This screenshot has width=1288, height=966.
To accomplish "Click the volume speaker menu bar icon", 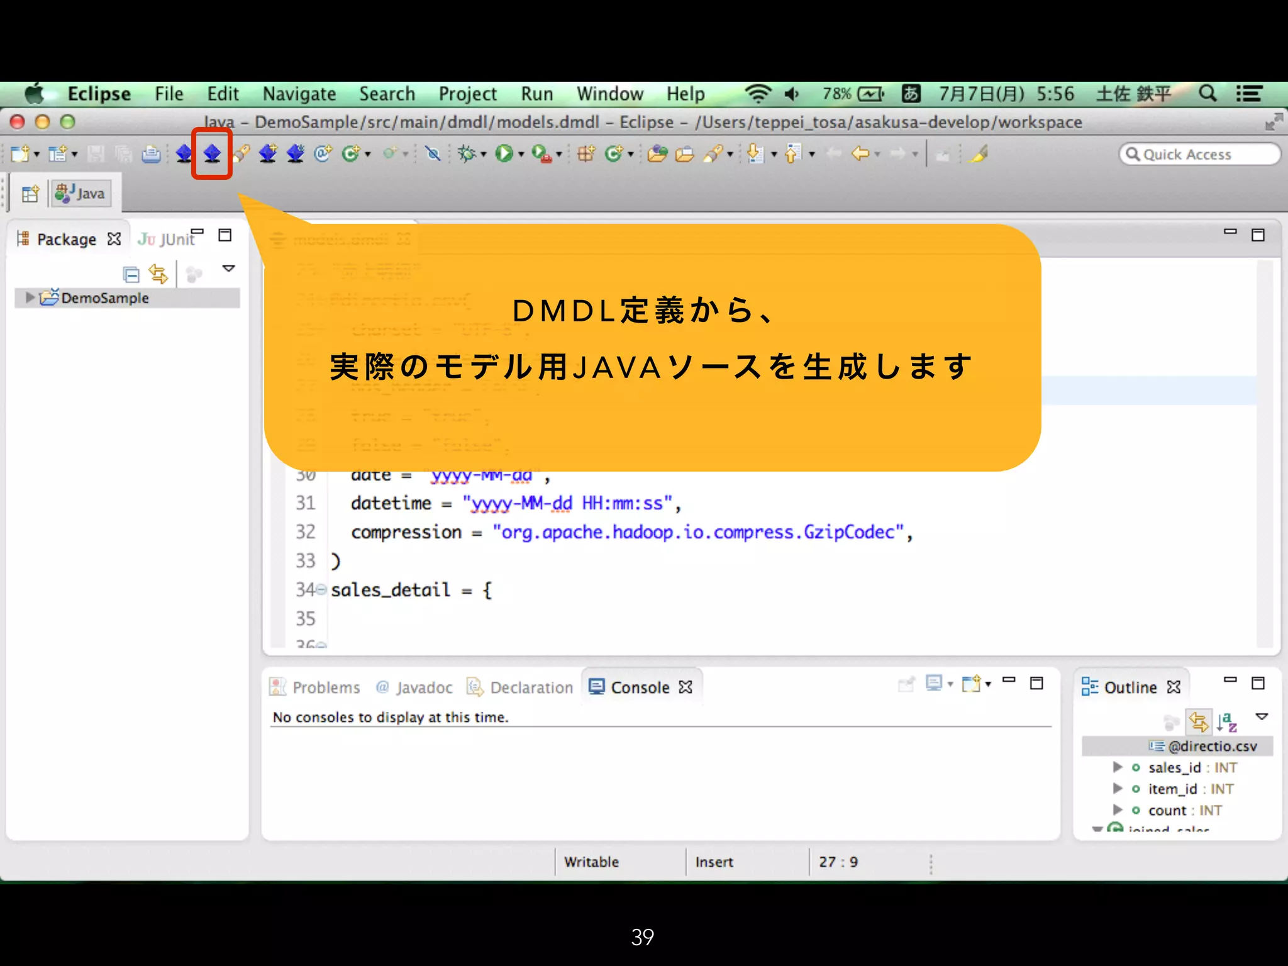I will [792, 94].
